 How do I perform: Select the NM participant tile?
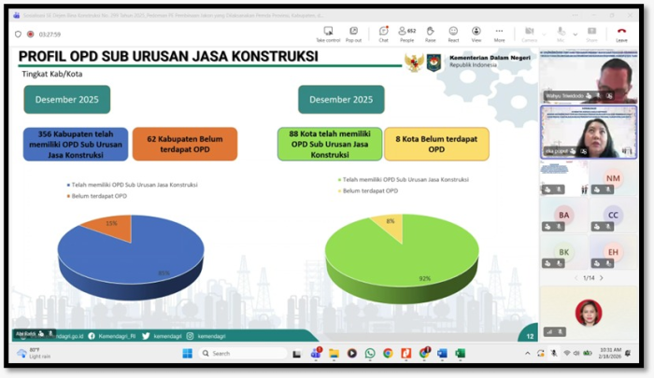tap(612, 178)
